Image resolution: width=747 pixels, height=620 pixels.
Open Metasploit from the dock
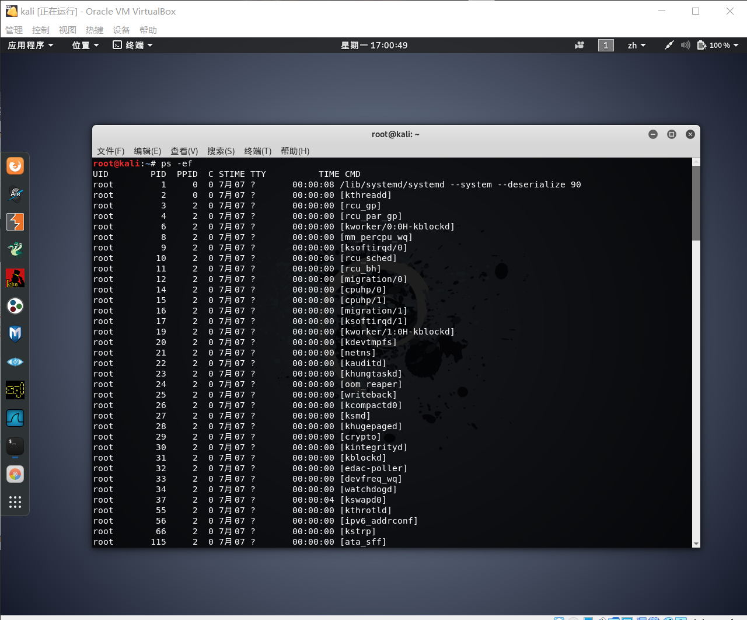click(15, 334)
